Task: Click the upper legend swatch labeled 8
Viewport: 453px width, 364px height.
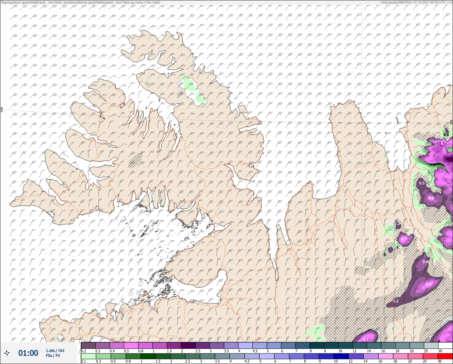Action: 317,345
